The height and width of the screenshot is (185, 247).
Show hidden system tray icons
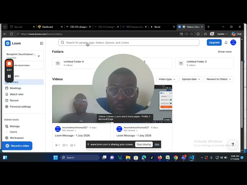pyautogui.click(x=202, y=158)
